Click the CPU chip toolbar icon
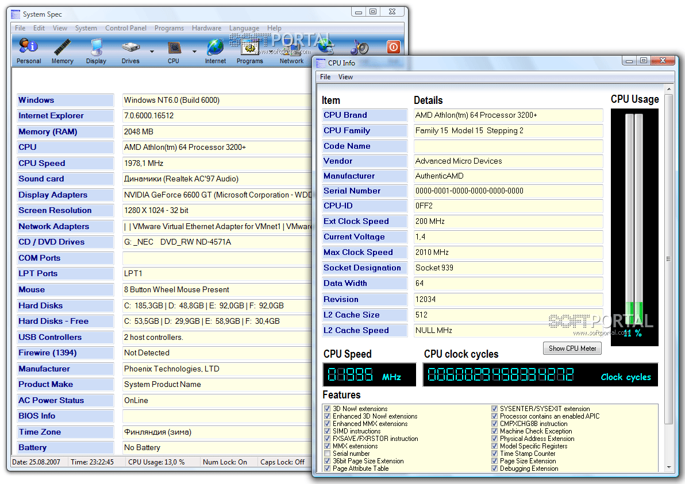The image size is (685, 484). coord(174,51)
